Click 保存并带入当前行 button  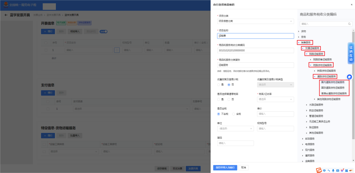point(225,167)
